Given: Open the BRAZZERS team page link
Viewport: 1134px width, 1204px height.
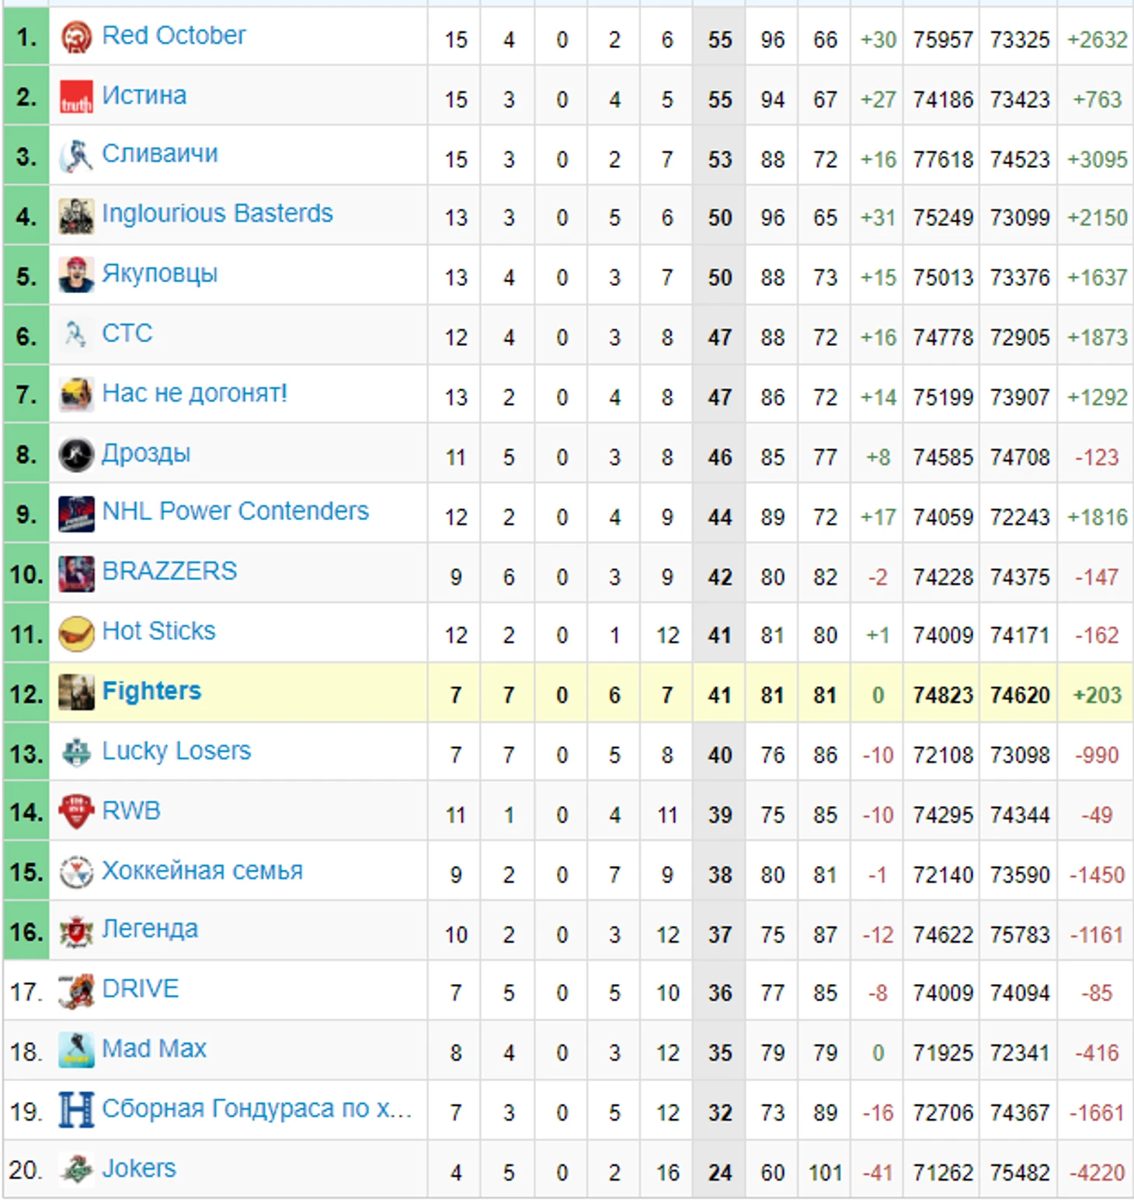Looking at the screenshot, I should pos(169,571).
